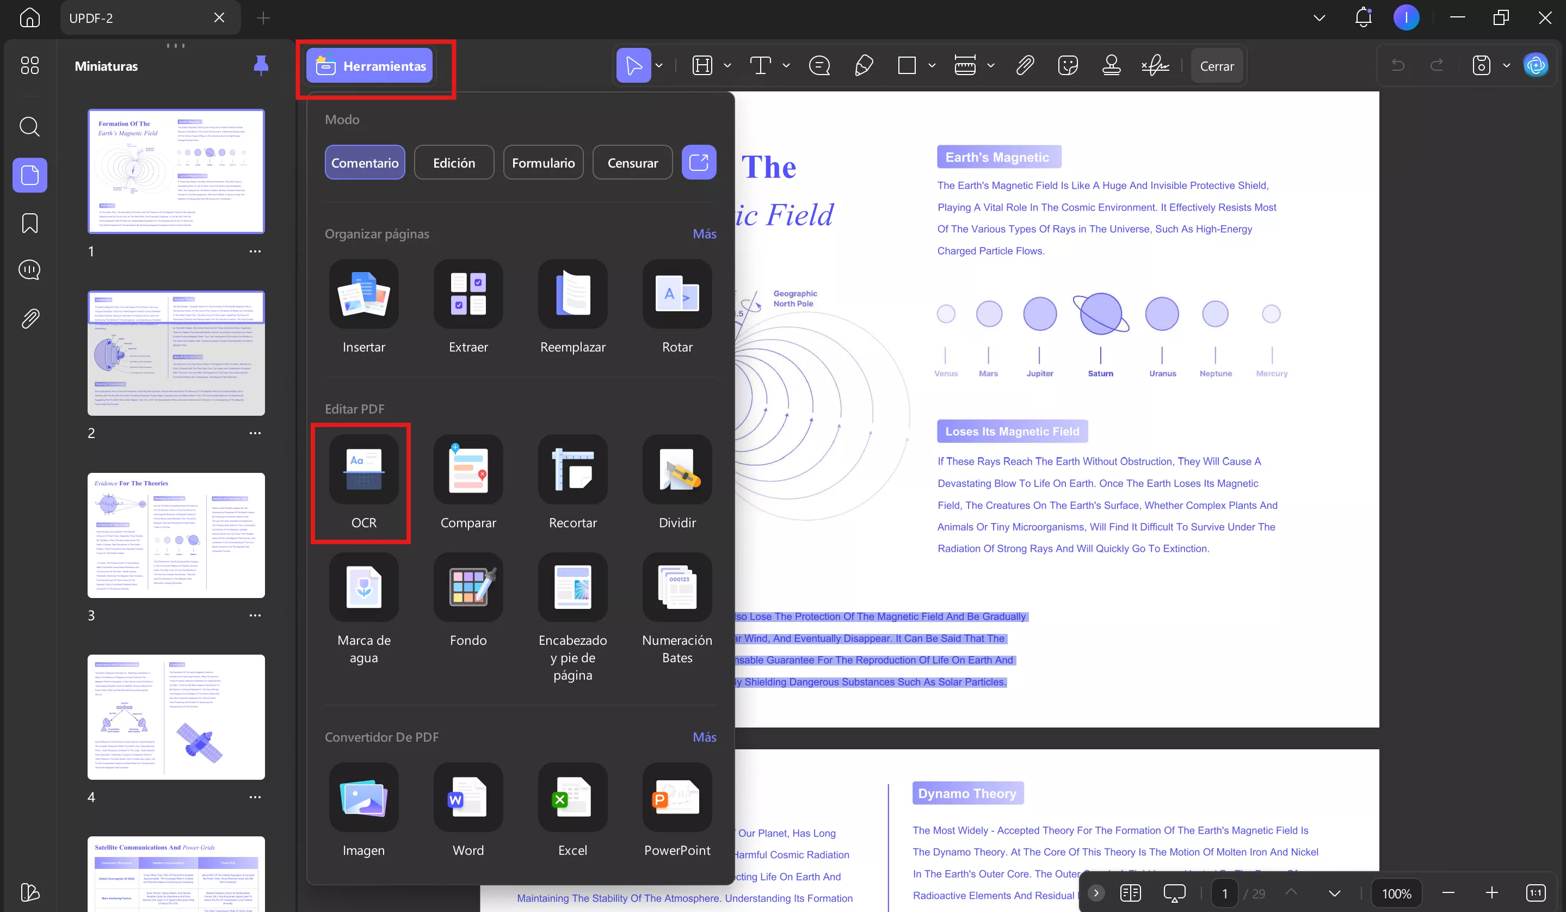Image resolution: width=1566 pixels, height=912 pixels.
Task: Select page 3 thumbnail
Action: 176,535
